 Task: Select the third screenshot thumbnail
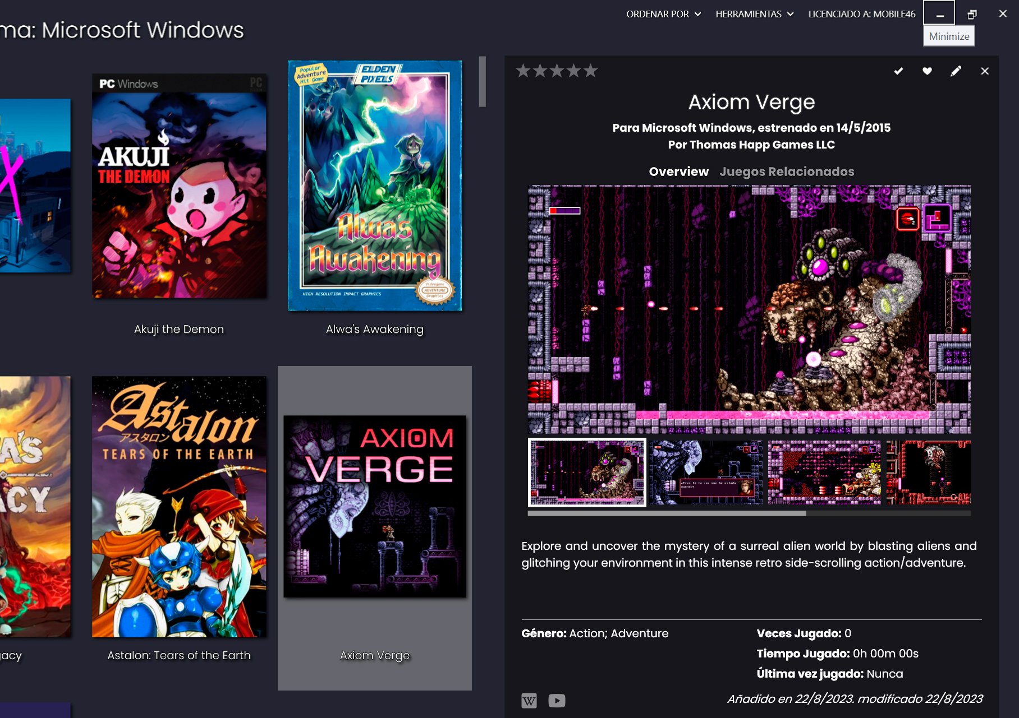point(824,473)
